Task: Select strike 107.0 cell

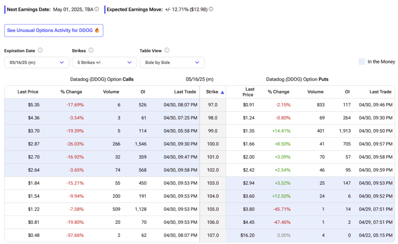Action: (x=213, y=235)
